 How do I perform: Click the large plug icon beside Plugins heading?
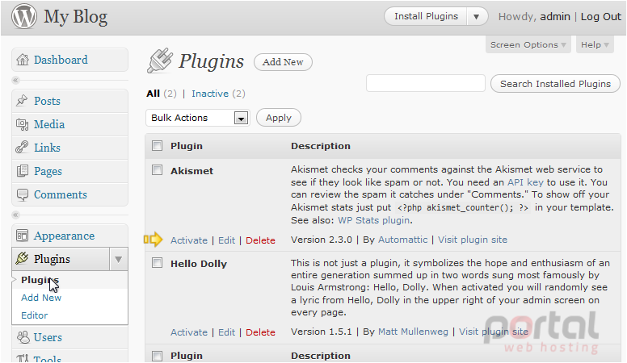pyautogui.click(x=160, y=60)
